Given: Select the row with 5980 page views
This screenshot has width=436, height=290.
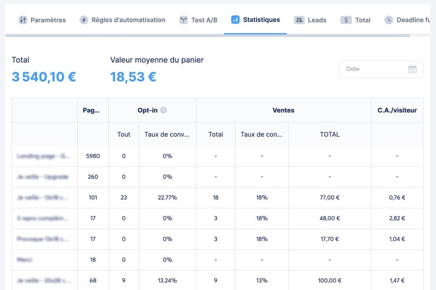Looking at the screenshot, I should click(x=93, y=156).
